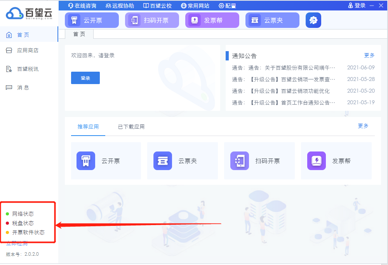Click the green 网络状态 indicator dot
The width and height of the screenshot is (388, 265).
click(x=7, y=214)
